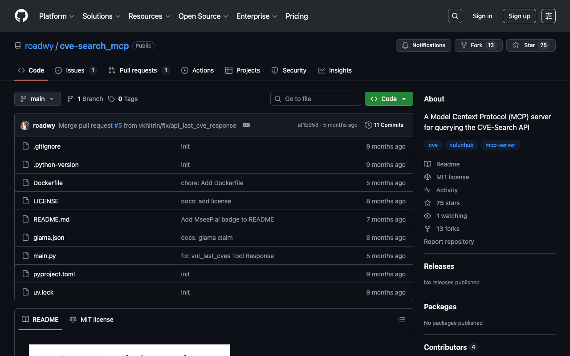Open the 11 Commits history
570x356 pixels.
pyautogui.click(x=384, y=125)
